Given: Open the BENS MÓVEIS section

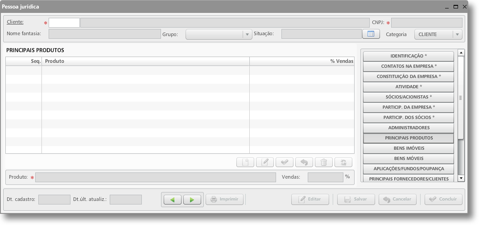Looking at the screenshot, I should [x=409, y=159].
